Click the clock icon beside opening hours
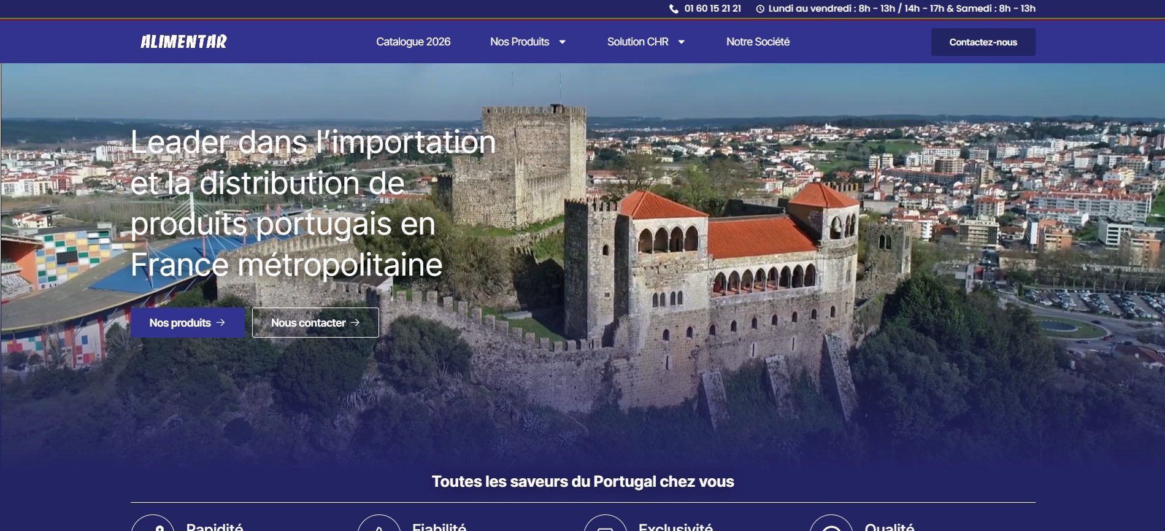The width and height of the screenshot is (1165, 531). click(760, 9)
